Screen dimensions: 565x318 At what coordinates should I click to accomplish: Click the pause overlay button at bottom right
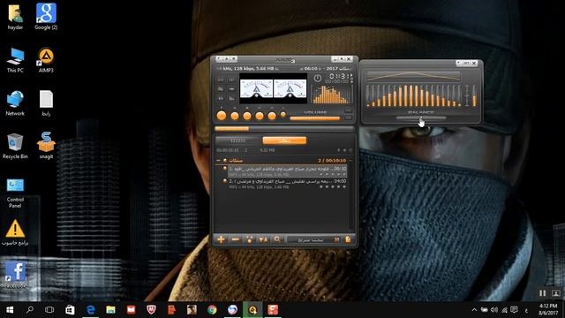point(542,293)
